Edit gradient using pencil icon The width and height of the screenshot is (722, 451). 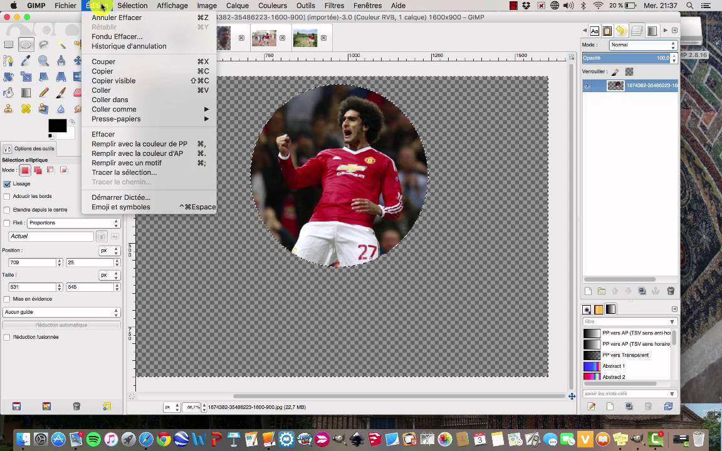(592, 407)
